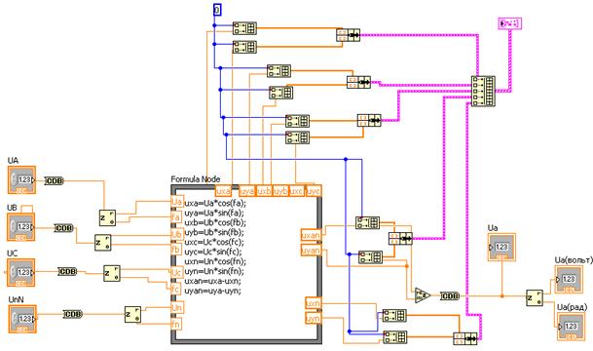Screen dimensions: 593x351
Task: Select the UnN numeric control terminal
Action: point(22,319)
